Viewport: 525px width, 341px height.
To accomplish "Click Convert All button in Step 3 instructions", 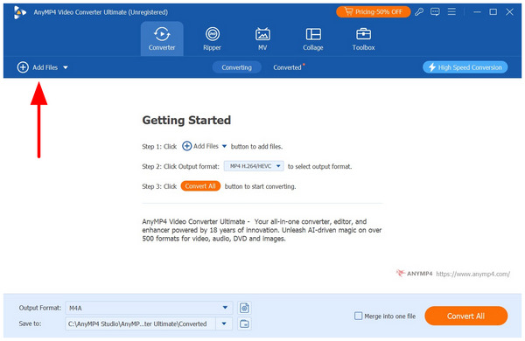I will 200,186.
